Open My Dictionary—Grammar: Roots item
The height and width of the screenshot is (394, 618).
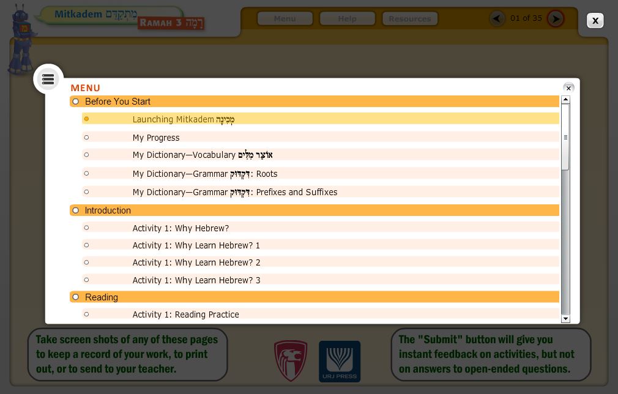(321, 173)
